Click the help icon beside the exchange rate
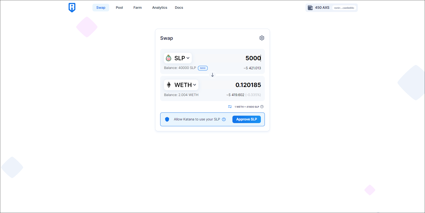 pyautogui.click(x=262, y=107)
